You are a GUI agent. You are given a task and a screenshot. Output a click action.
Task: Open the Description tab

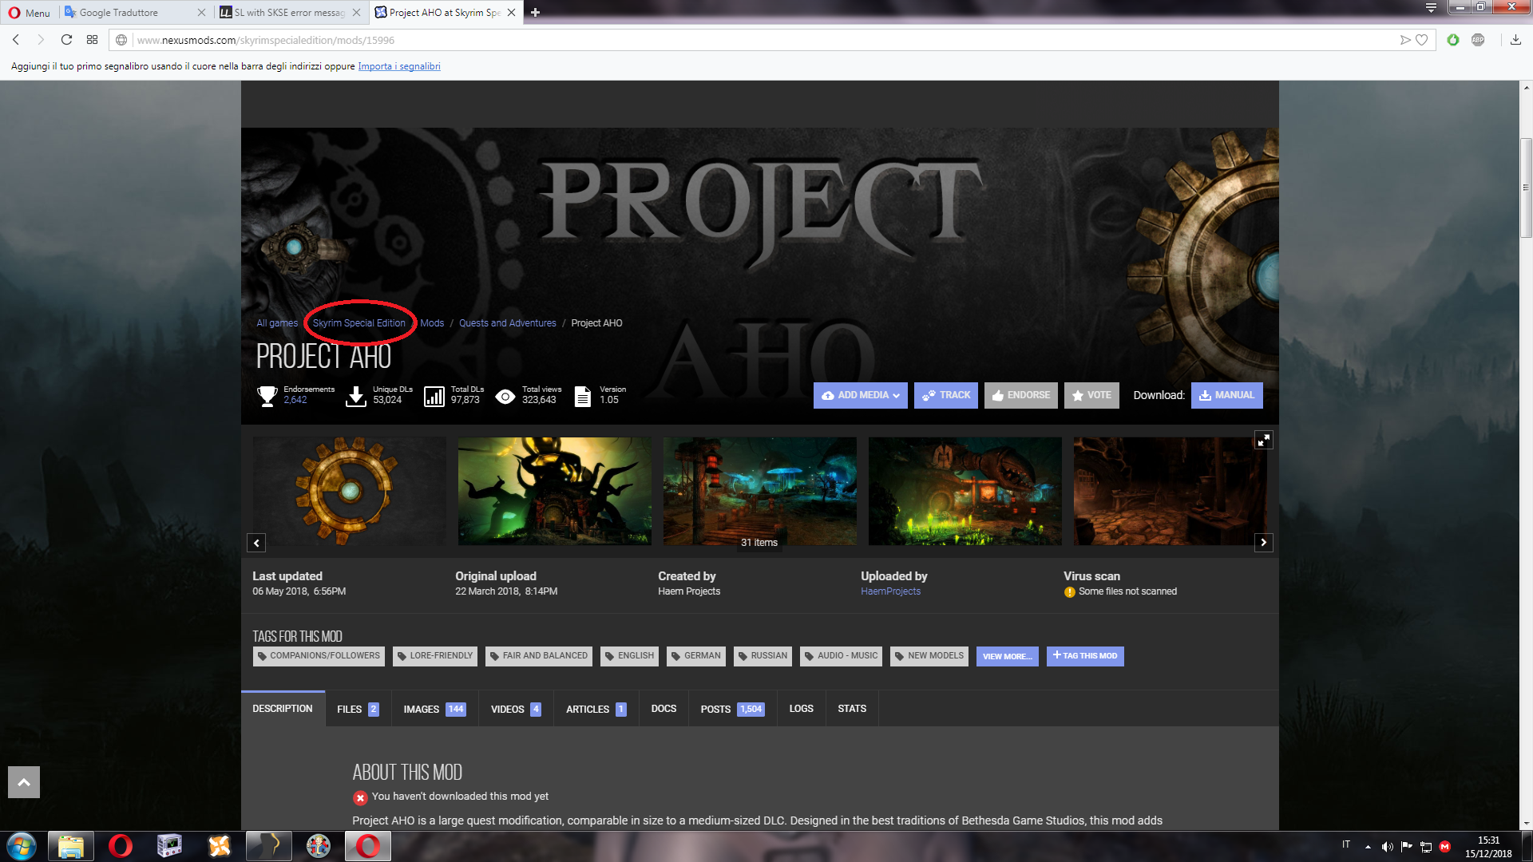pos(283,709)
